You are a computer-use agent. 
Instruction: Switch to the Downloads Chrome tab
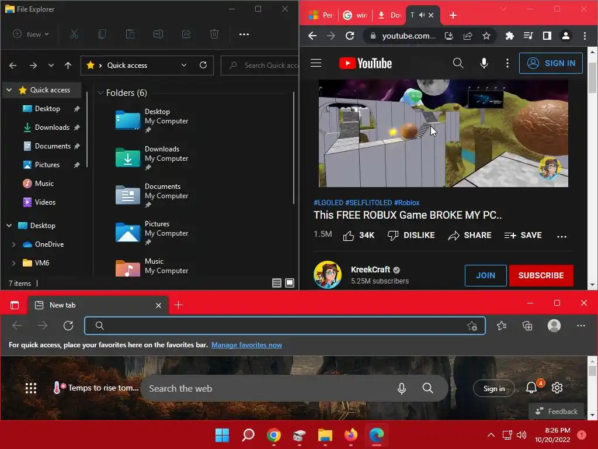pyautogui.click(x=390, y=15)
